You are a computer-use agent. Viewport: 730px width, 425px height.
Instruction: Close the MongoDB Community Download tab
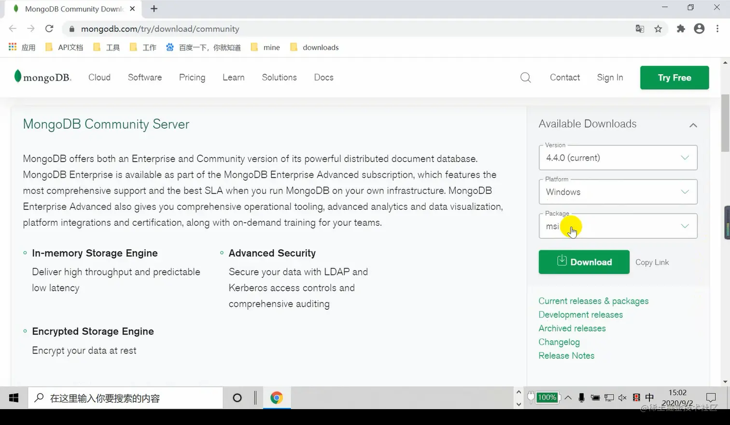pyautogui.click(x=132, y=9)
